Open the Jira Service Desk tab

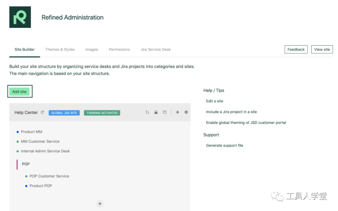point(156,49)
